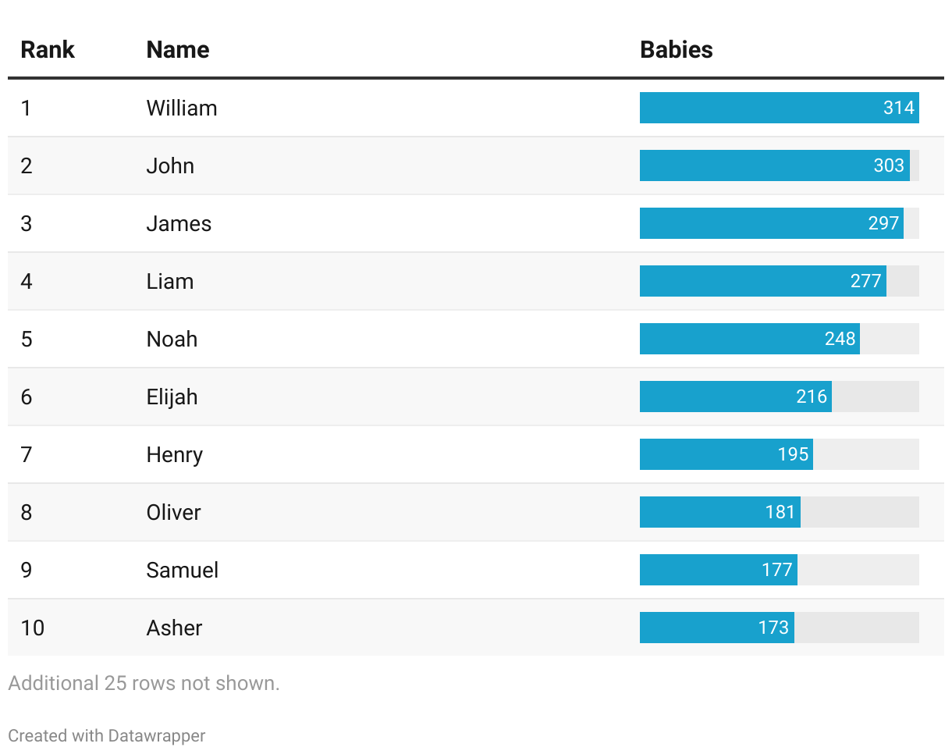Click the Babies column header

676,50
